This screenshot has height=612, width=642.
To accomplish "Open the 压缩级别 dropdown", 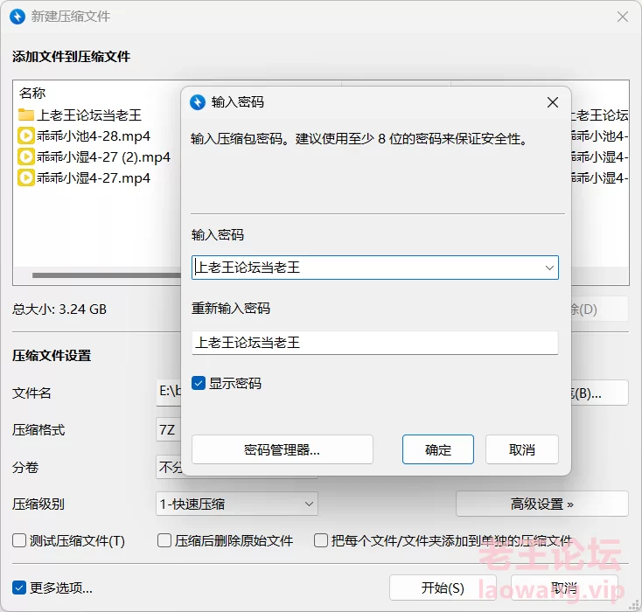I will pos(236,504).
